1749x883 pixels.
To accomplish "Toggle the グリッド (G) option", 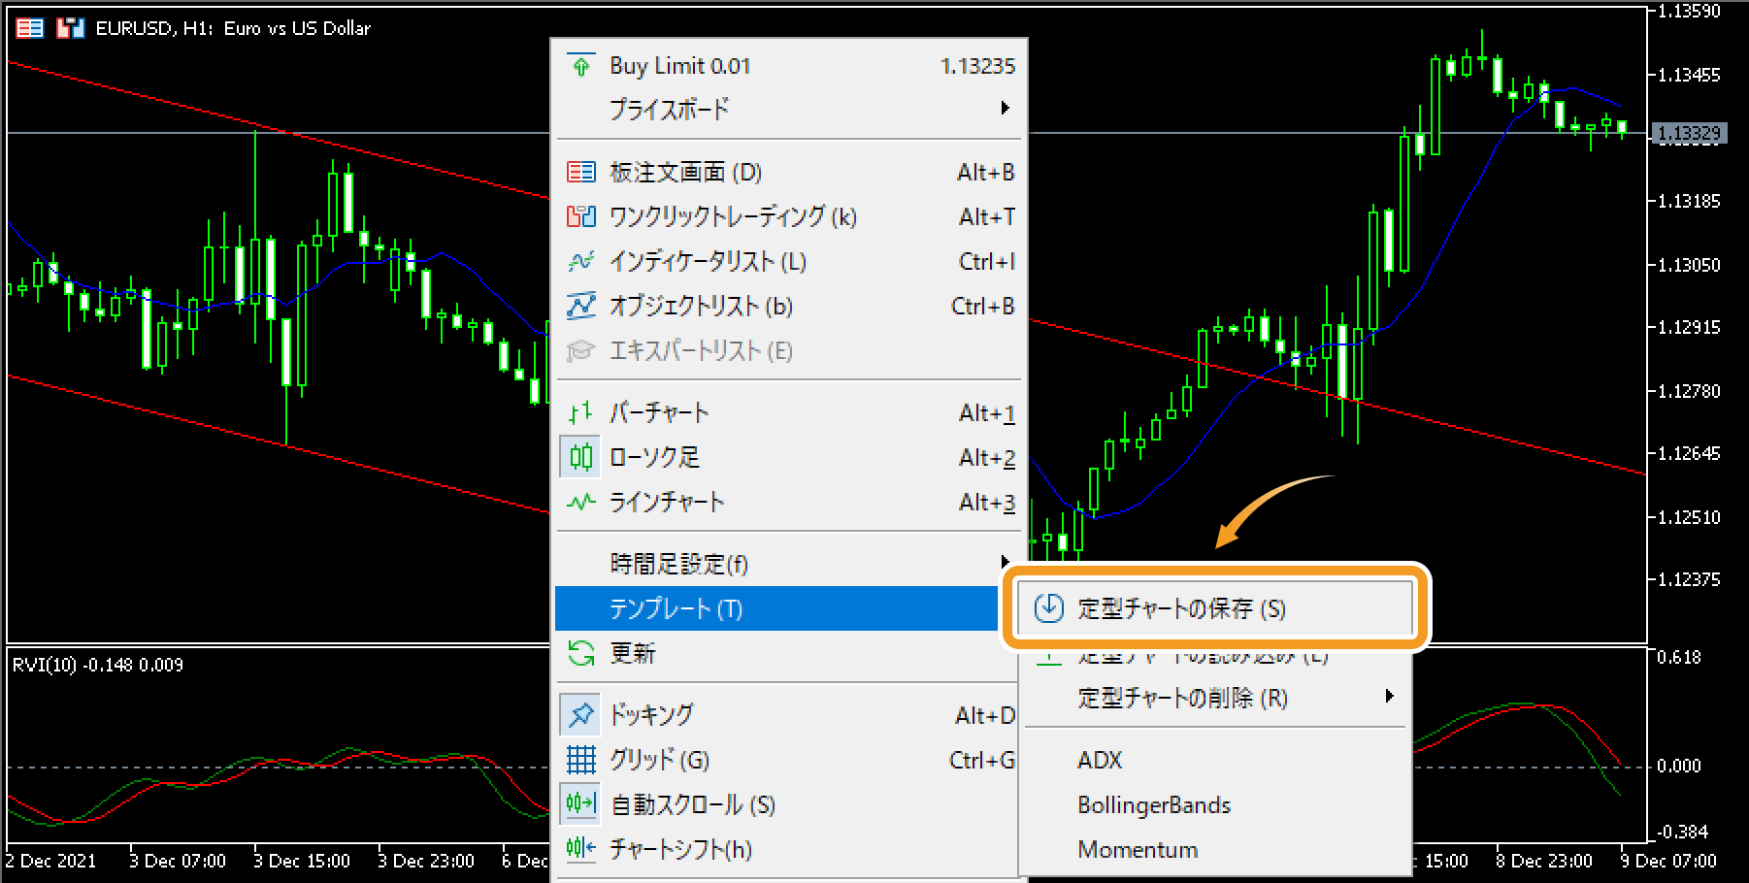I will pos(788,760).
